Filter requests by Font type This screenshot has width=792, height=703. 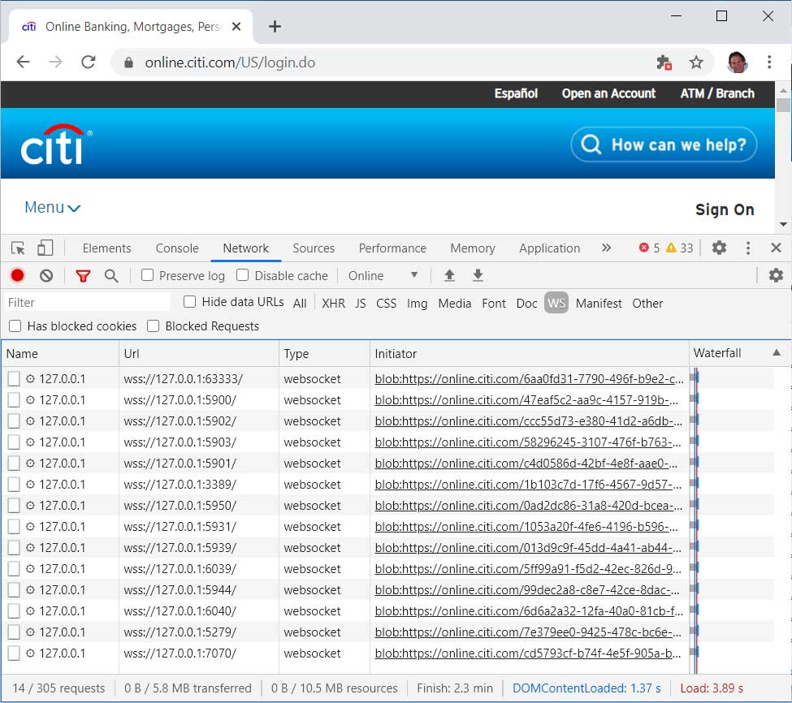[x=494, y=304]
